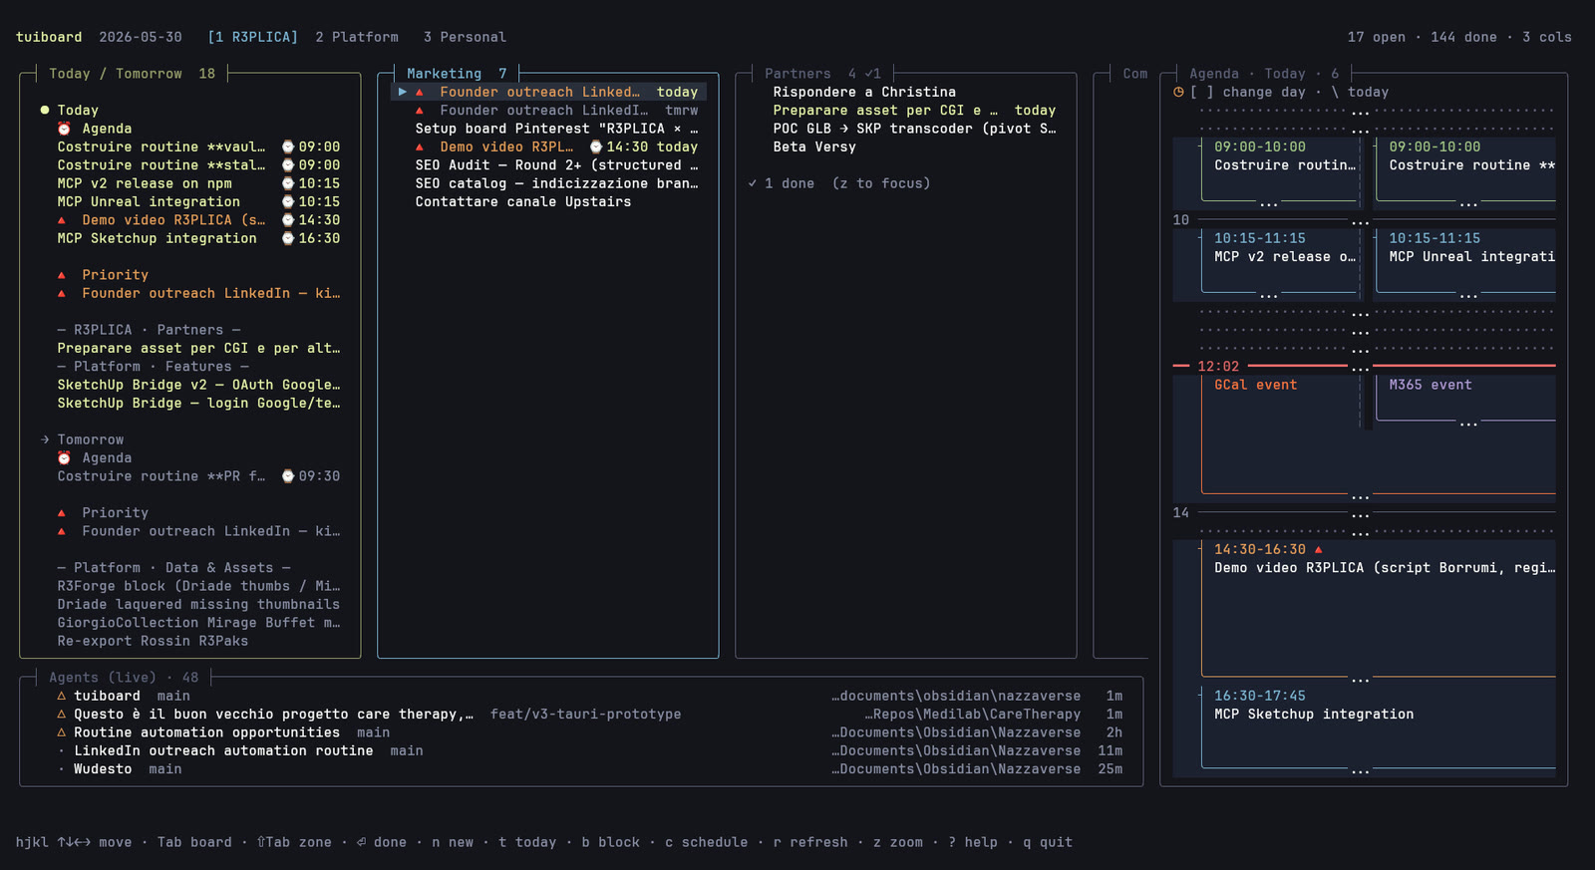Click the Agents (live) panel header
This screenshot has width=1595, height=870.
124,678
